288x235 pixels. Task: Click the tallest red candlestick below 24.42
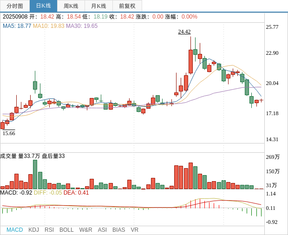point(190,61)
